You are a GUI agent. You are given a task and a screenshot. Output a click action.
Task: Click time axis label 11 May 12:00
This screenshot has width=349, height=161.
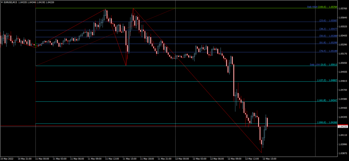click(x=112, y=159)
